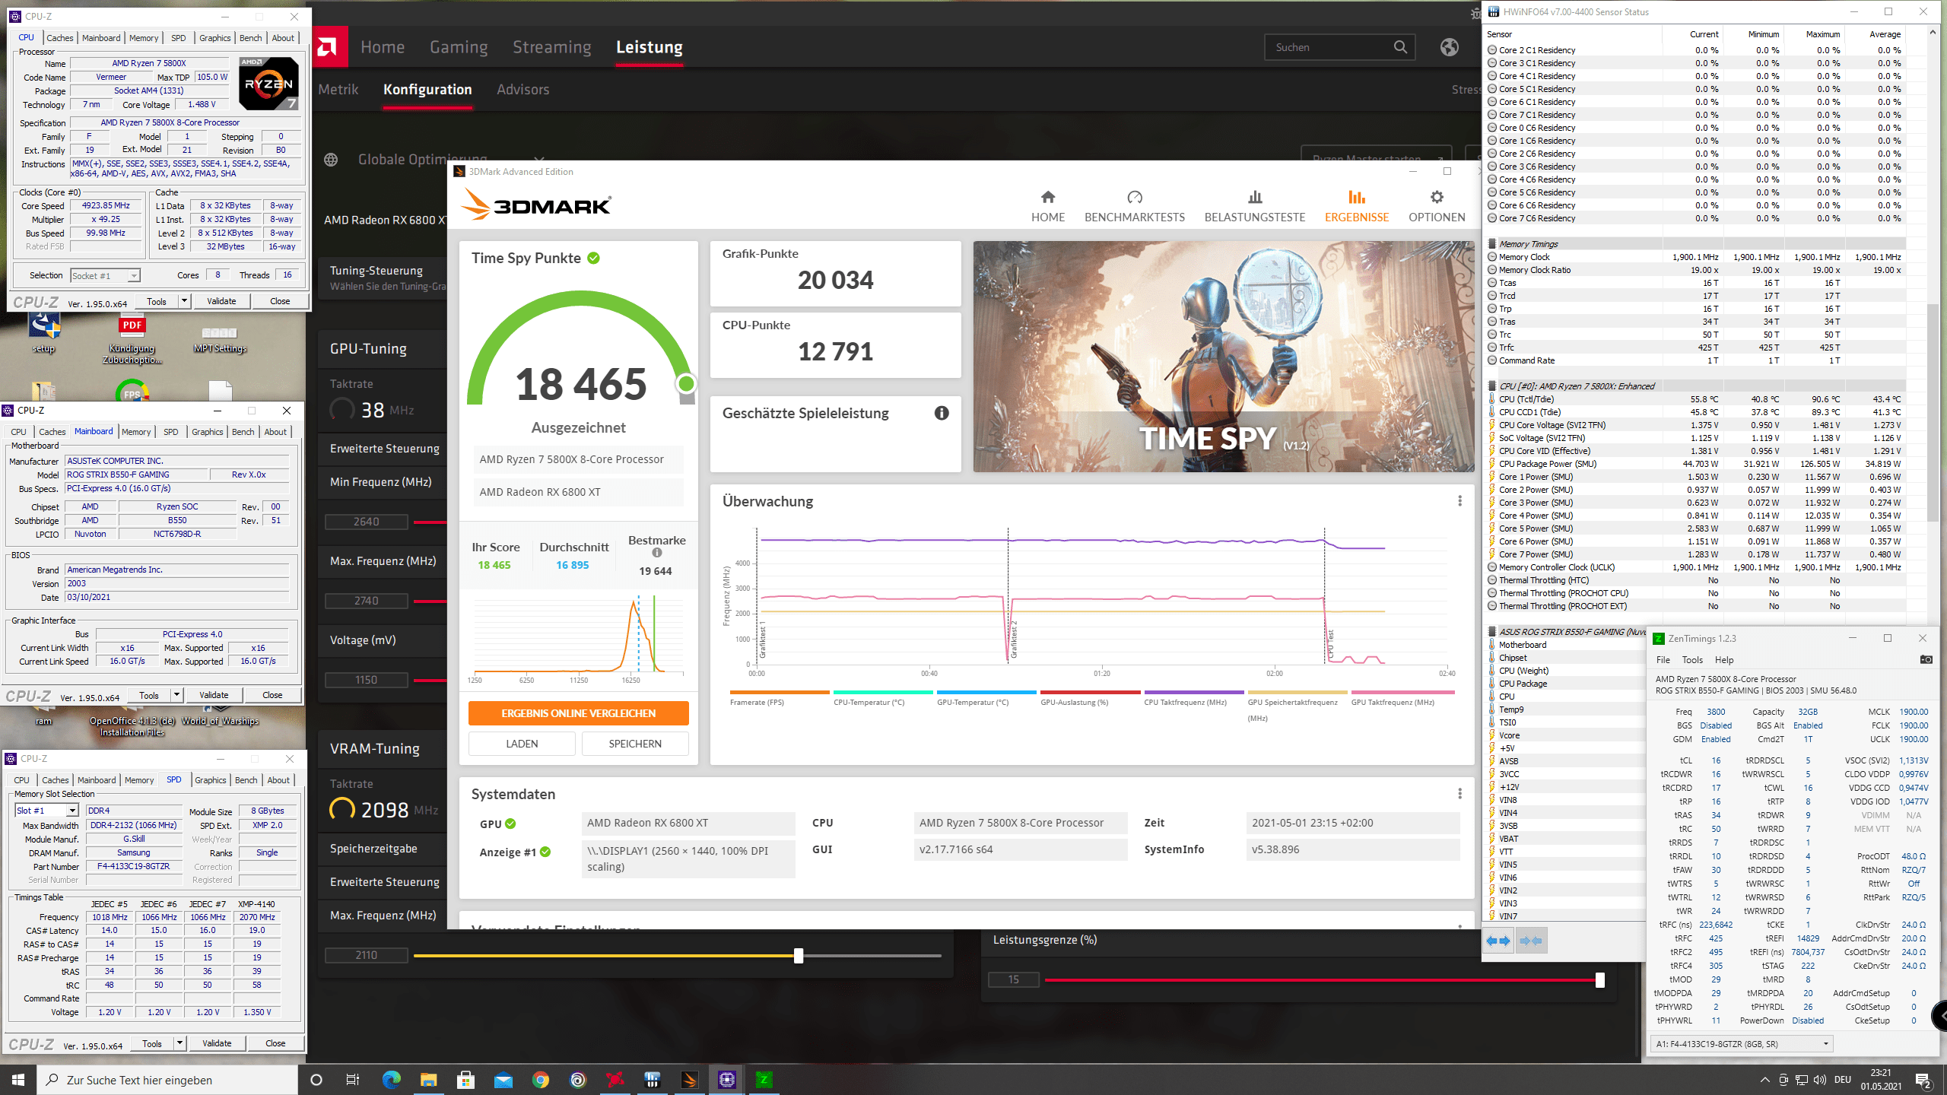Open File menu in ZenTimings
The height and width of the screenshot is (1095, 1947).
(x=1663, y=660)
